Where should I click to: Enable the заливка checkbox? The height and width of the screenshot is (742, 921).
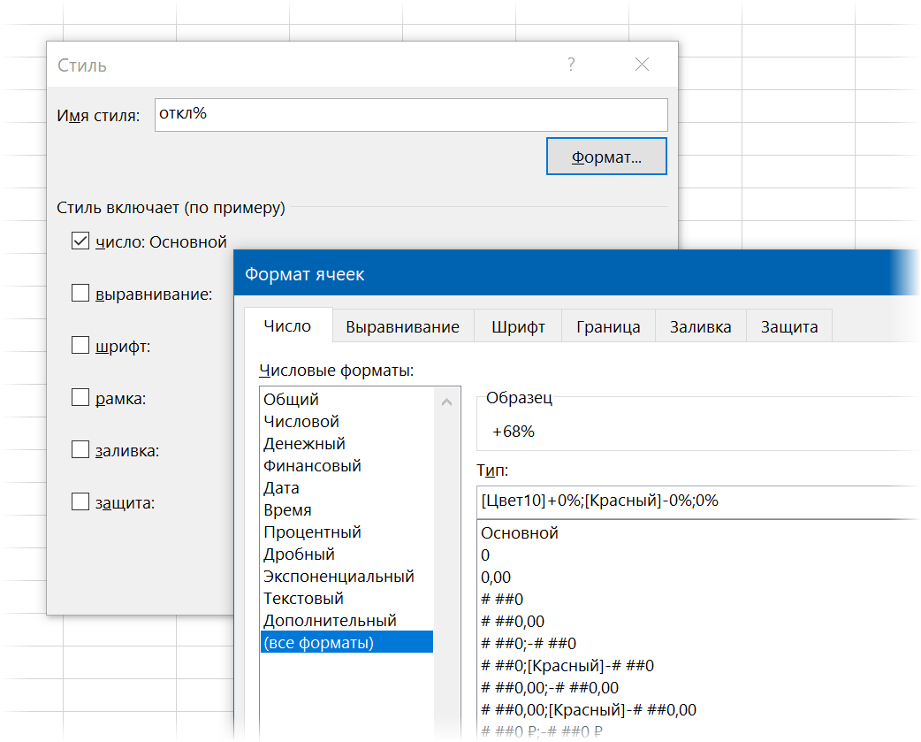coord(80,449)
